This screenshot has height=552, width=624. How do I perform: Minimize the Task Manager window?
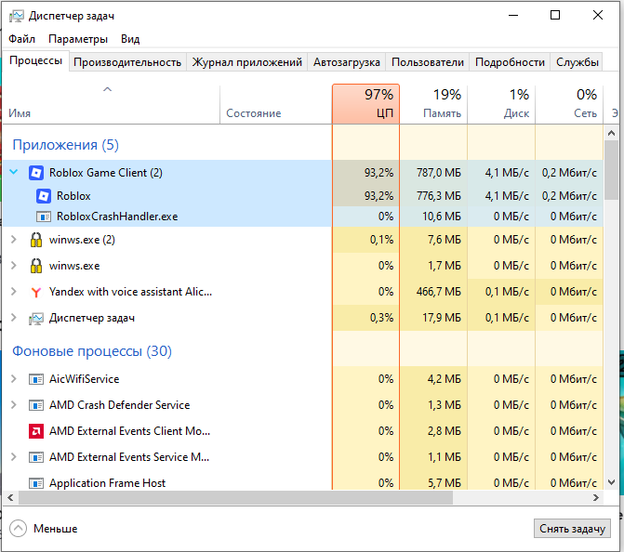pyautogui.click(x=513, y=16)
